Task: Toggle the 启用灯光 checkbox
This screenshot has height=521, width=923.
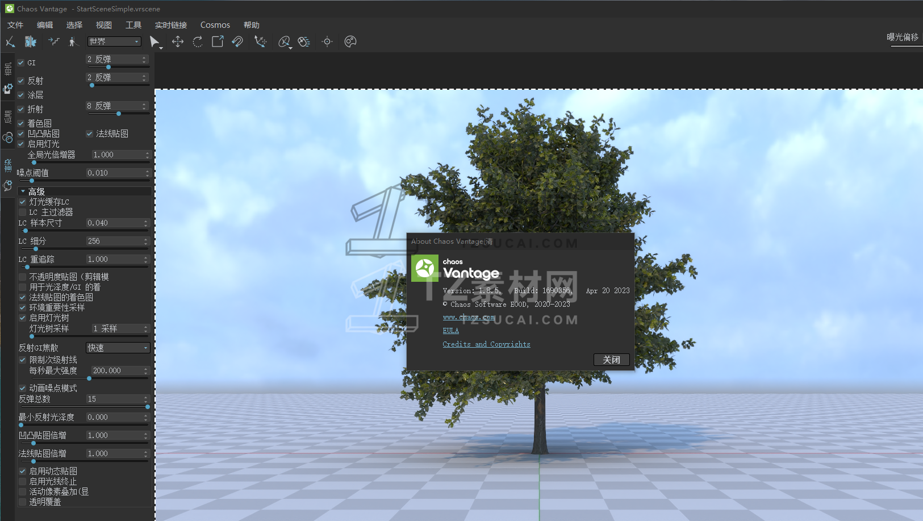Action: pyautogui.click(x=21, y=144)
